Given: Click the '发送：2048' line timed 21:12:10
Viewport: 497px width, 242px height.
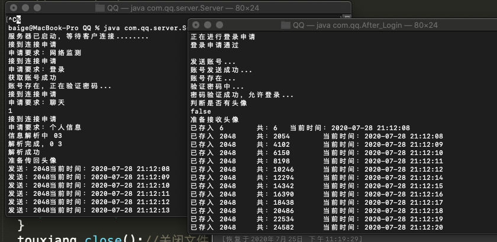Looking at the screenshot, I should coord(89,185).
